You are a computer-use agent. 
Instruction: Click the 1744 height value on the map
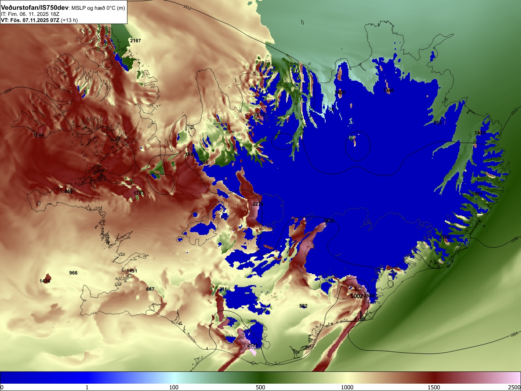pyautogui.click(x=38, y=135)
